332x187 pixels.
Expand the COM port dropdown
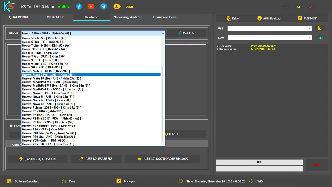(310, 38)
